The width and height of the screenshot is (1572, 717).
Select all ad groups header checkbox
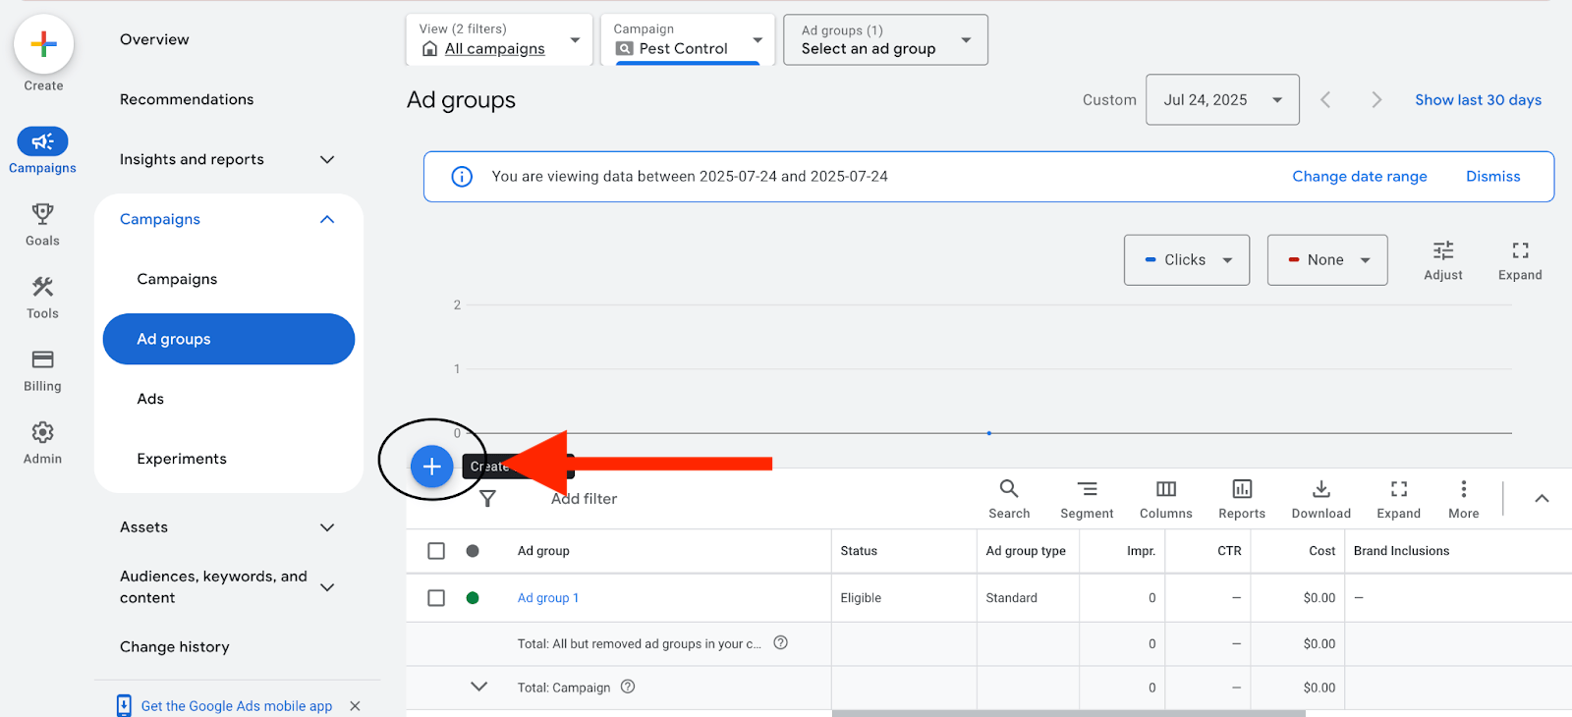(436, 551)
